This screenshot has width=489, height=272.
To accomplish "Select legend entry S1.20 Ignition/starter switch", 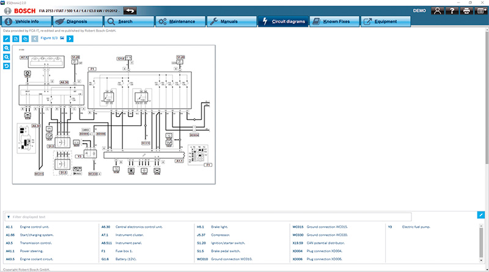I will click(x=221, y=243).
